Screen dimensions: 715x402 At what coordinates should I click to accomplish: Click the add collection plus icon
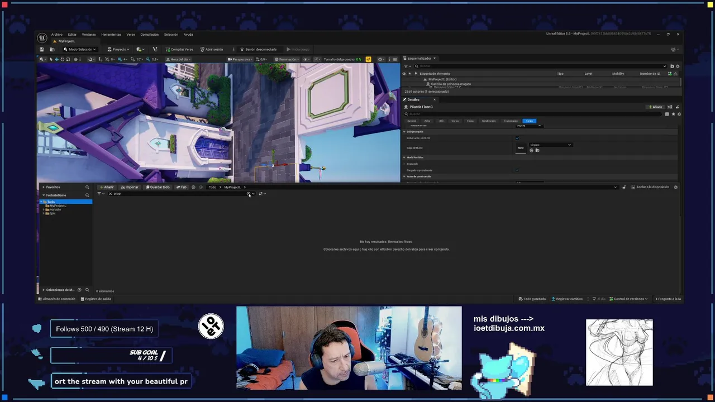[79, 290]
